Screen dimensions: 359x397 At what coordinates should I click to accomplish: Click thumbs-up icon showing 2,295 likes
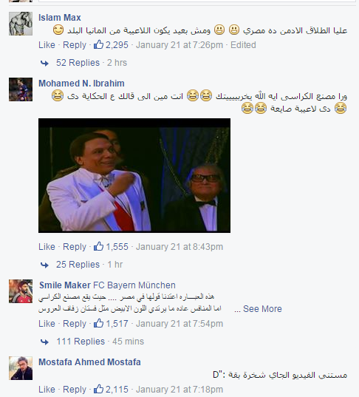point(98,44)
